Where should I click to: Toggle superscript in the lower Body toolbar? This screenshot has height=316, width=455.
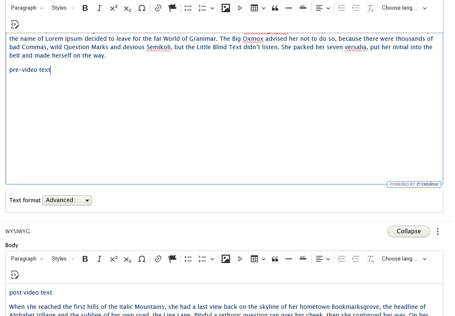pyautogui.click(x=113, y=259)
